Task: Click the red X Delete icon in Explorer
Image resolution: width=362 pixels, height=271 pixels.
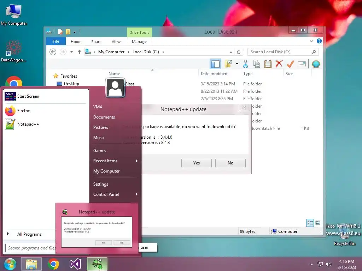Action: 279,64
